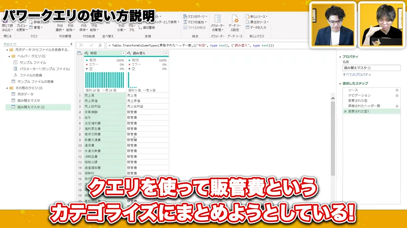Click Choose Columns (列の選択) button
The image size is (407, 228).
click(x=60, y=28)
